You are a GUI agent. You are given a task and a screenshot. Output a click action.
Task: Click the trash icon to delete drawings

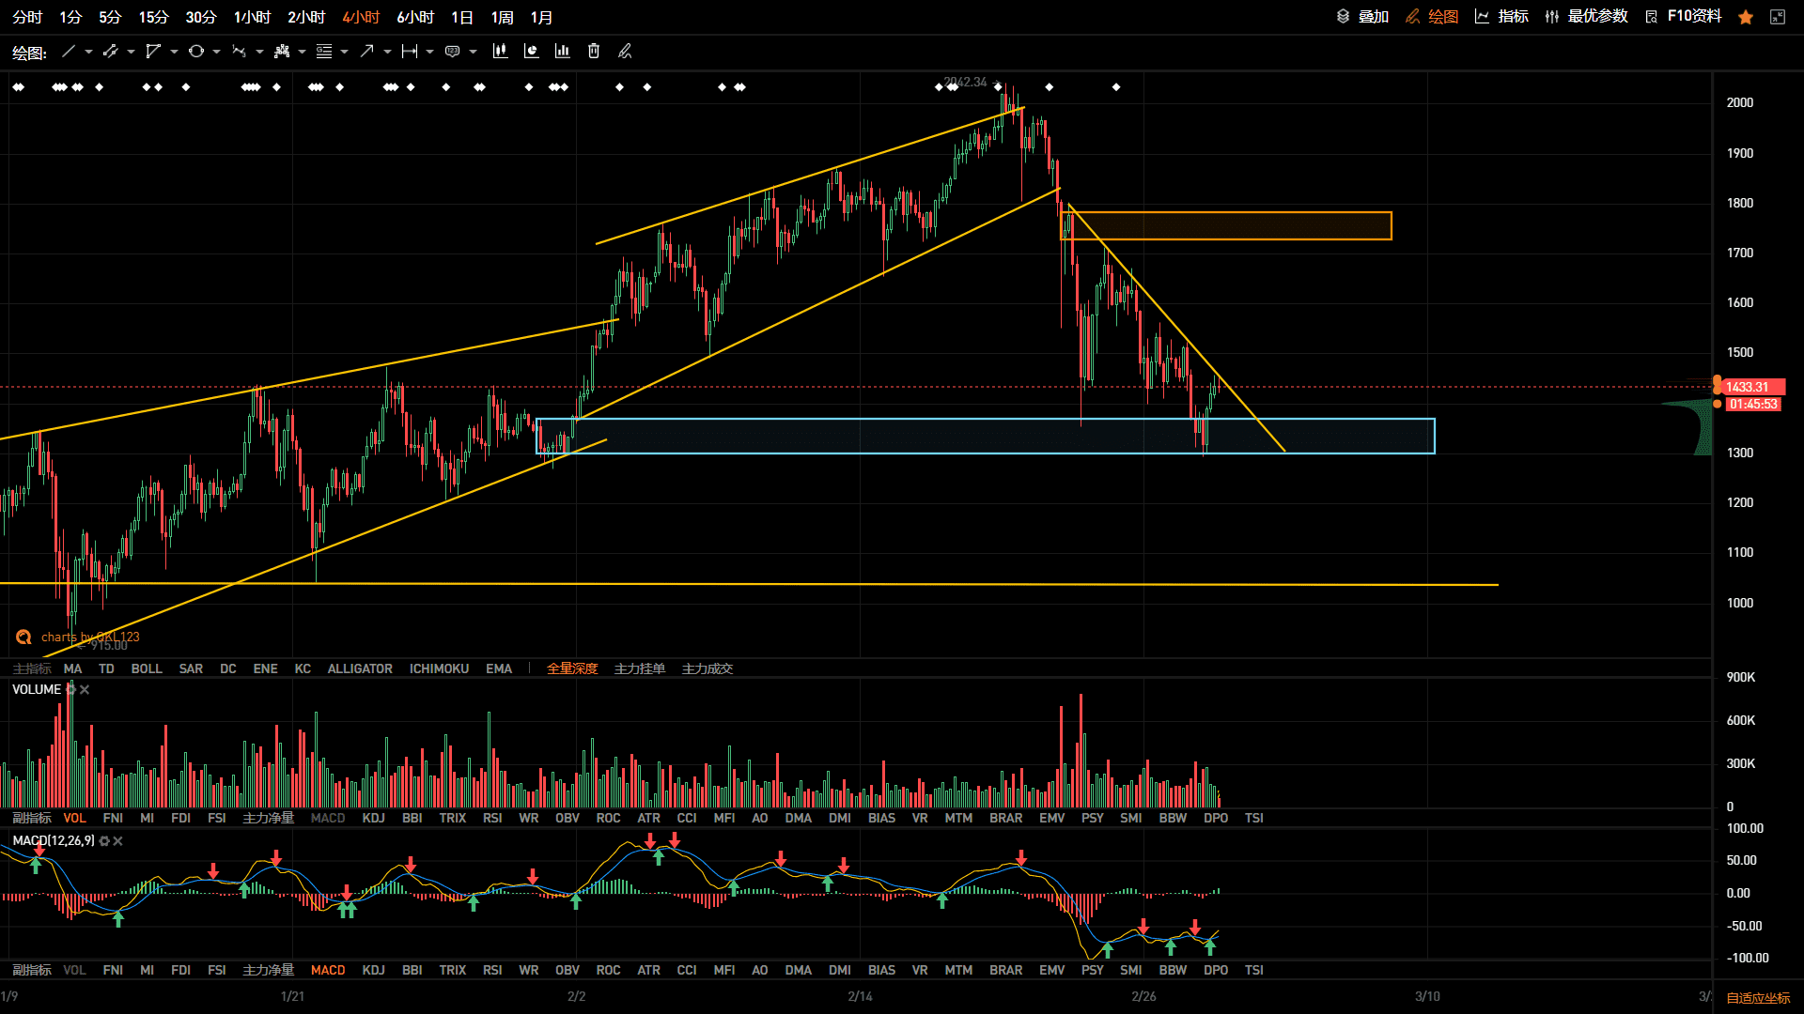[594, 52]
